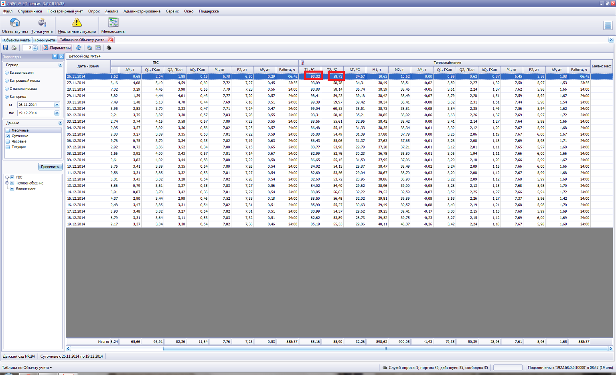
Task: Open the end date по: dropdown
Action: [57, 113]
